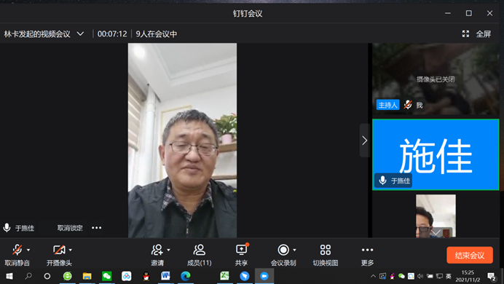The width and height of the screenshot is (504, 284).
Task: Open the 邀请 invite icon
Action: click(157, 250)
